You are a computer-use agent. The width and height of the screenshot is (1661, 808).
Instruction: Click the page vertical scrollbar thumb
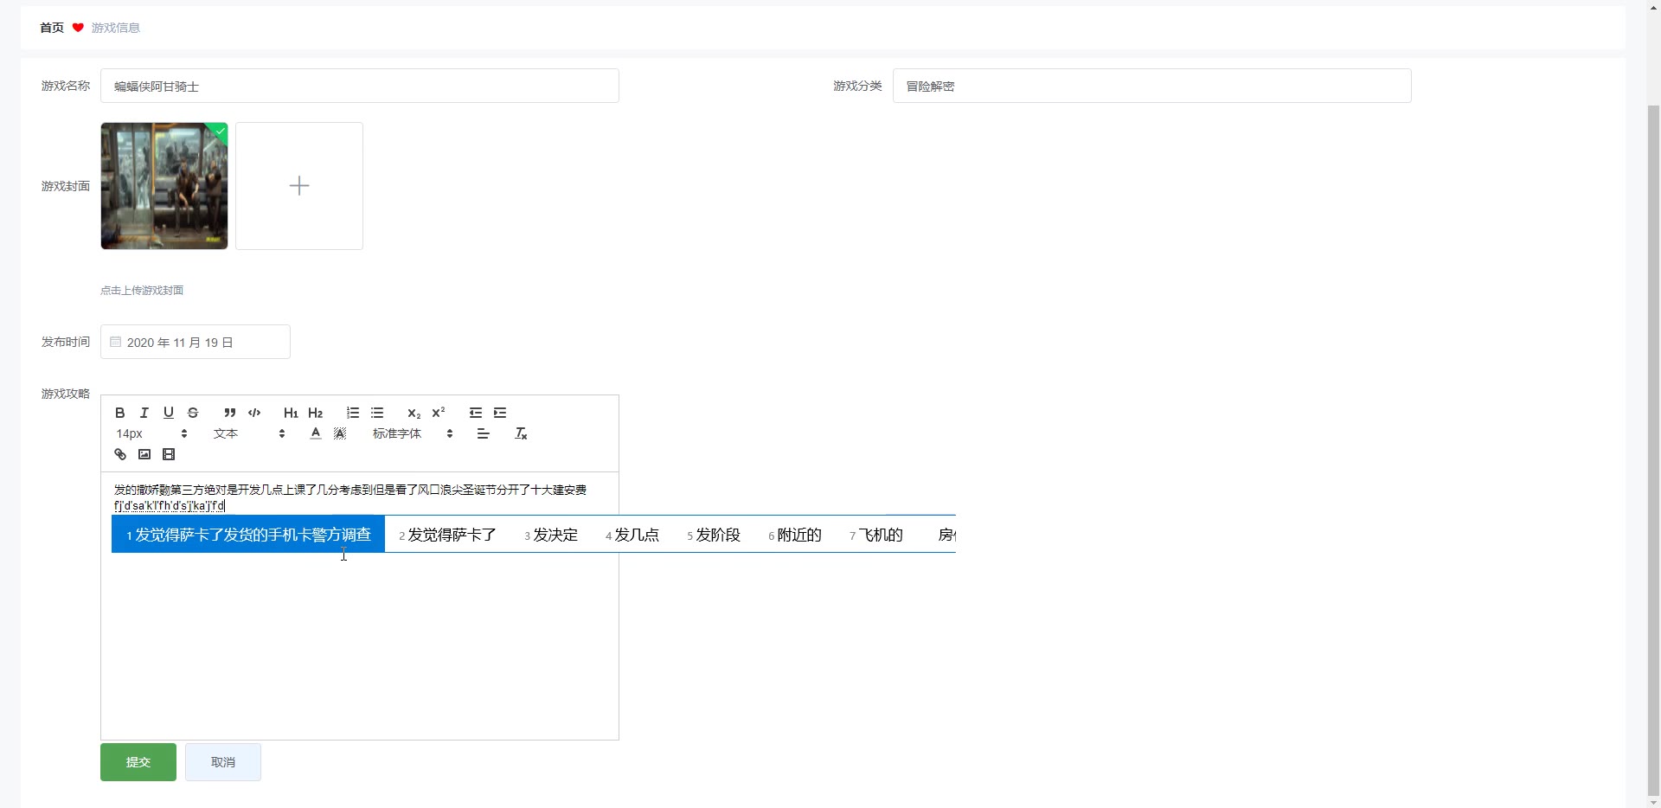[x=1653, y=450]
